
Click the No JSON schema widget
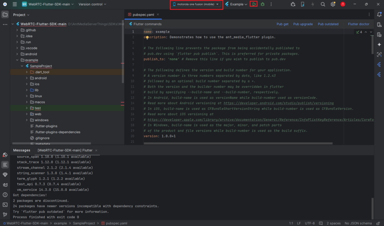click(358, 223)
